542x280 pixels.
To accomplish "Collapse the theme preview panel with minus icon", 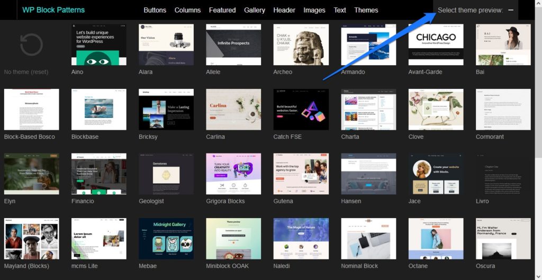I will tap(511, 10).
